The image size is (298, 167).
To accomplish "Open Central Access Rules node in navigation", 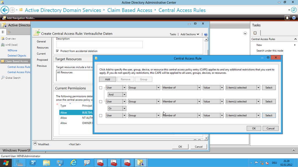I will pyautogui.click(x=19, y=67).
